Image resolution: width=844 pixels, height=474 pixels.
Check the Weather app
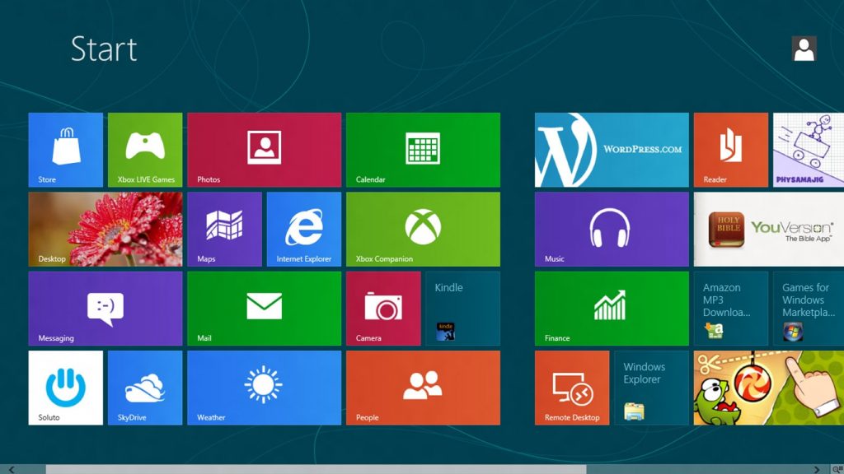[264, 388]
